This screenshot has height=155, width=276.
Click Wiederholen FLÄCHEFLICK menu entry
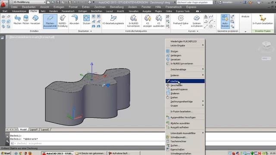click(x=185, y=41)
